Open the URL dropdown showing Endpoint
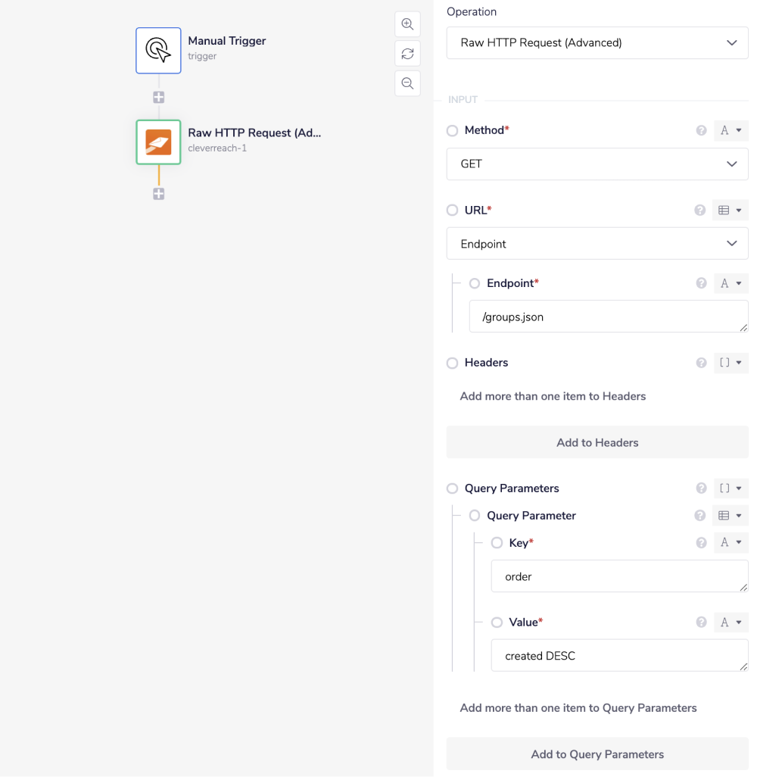 point(597,243)
